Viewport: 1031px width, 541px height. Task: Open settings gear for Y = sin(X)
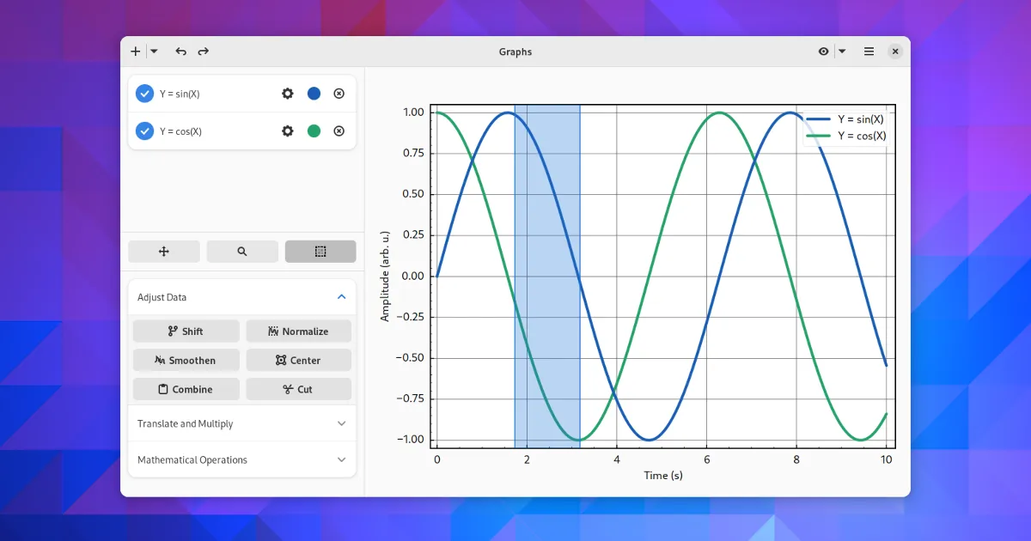[x=288, y=94]
